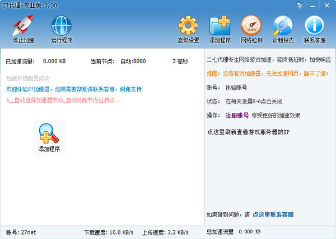Viewport: 336px width, 239px height.
Task: Click 点这里刷新查看游戏服务器的IP text
Action: click(x=248, y=132)
